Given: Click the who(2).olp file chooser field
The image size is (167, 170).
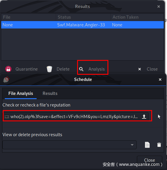Looking at the screenshot, I should [76, 117].
